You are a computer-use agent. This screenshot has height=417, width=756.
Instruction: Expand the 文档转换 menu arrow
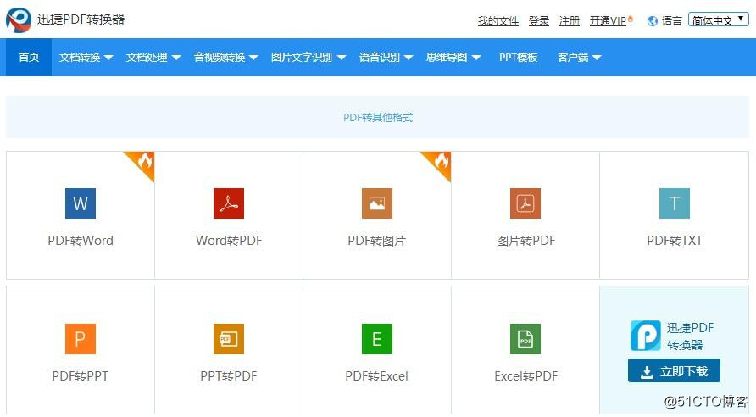coord(108,58)
